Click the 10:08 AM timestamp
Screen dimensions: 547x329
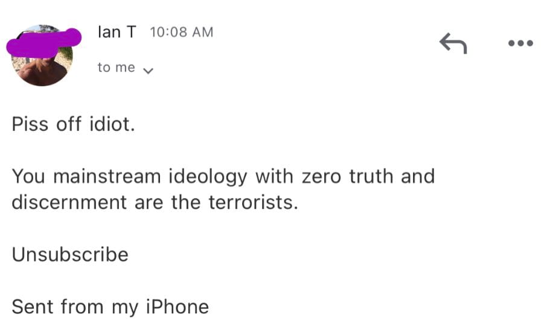[181, 32]
